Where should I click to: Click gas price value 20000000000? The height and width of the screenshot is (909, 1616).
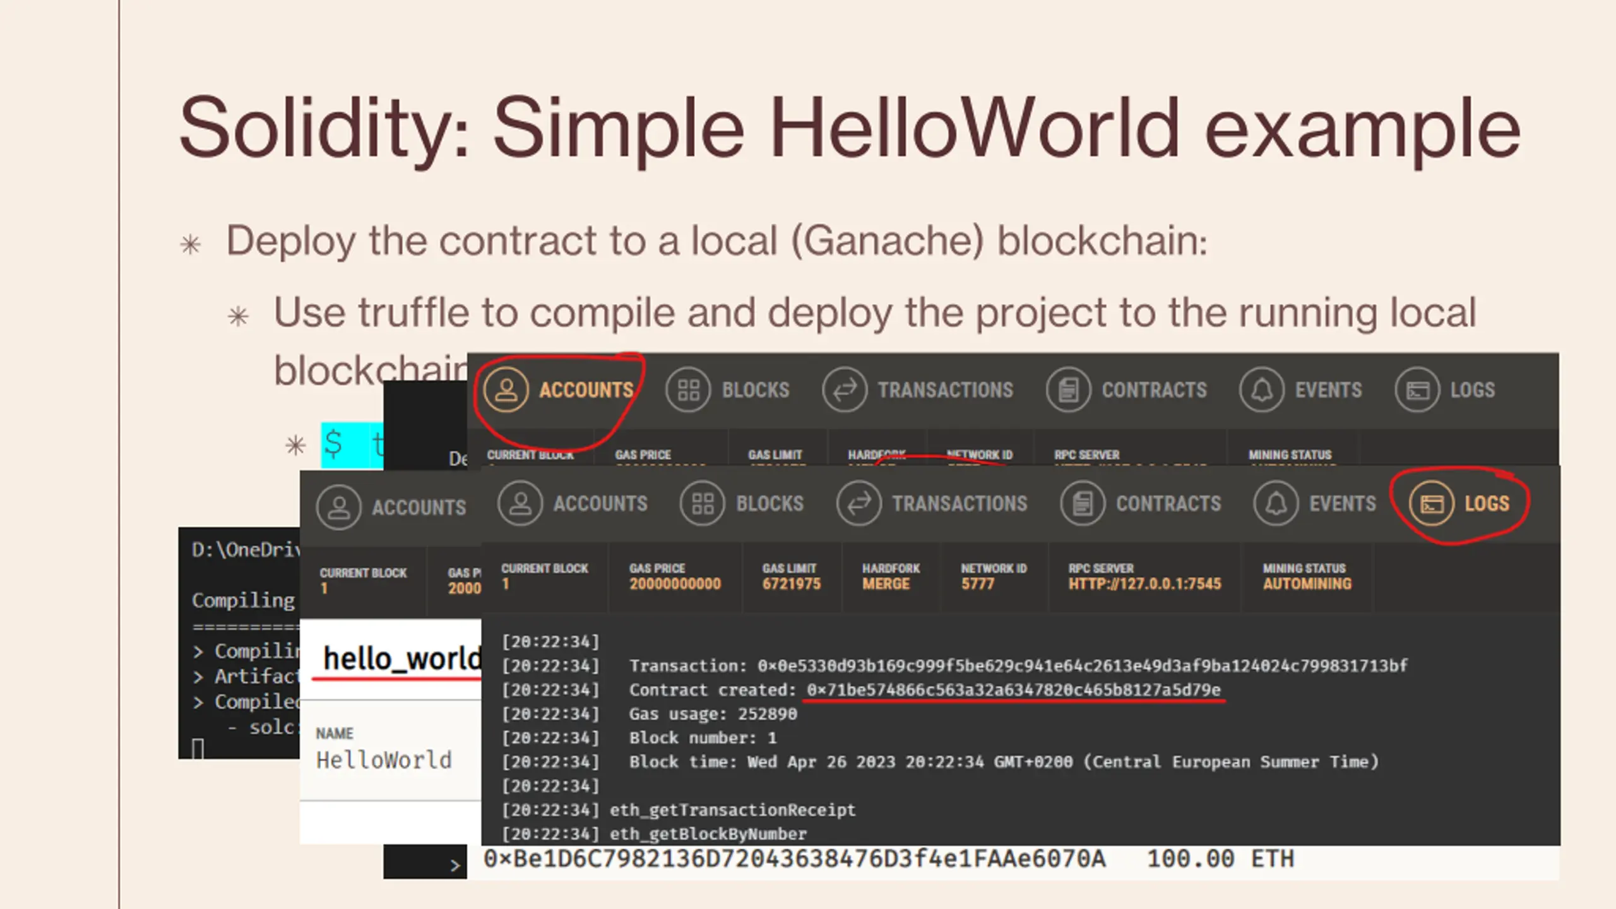click(675, 584)
